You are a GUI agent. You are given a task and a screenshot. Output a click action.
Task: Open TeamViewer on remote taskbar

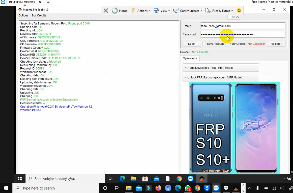click(x=190, y=179)
